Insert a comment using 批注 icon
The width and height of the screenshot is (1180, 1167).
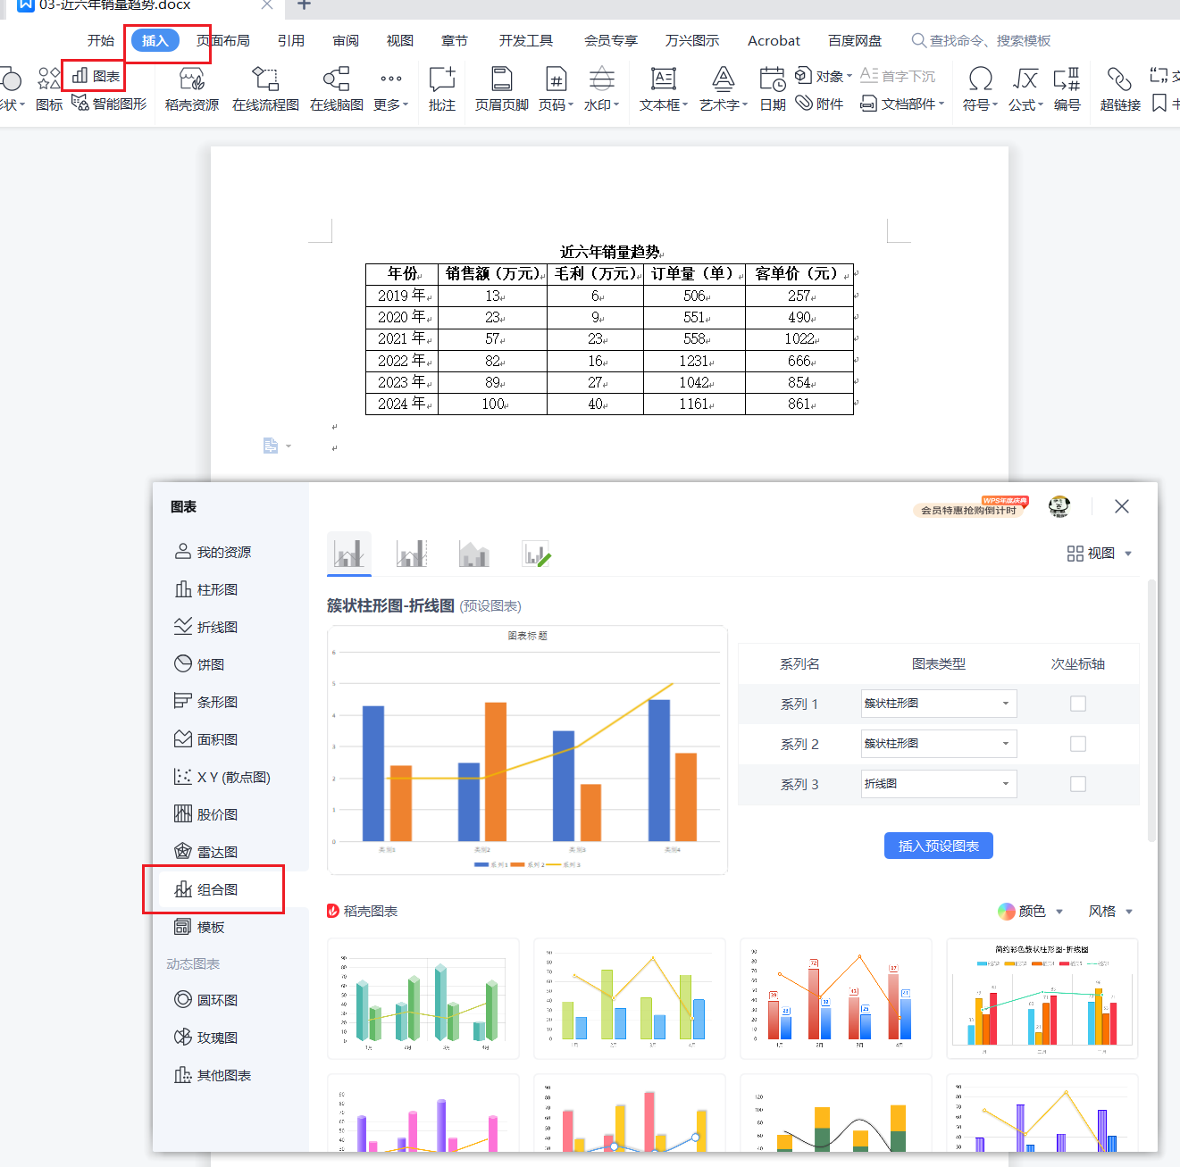(x=442, y=88)
